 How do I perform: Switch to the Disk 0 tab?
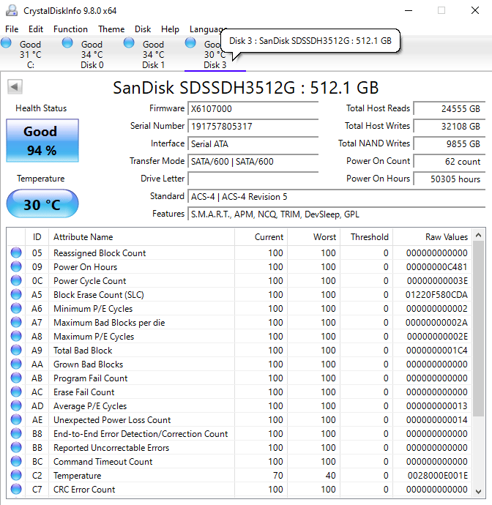[92, 53]
